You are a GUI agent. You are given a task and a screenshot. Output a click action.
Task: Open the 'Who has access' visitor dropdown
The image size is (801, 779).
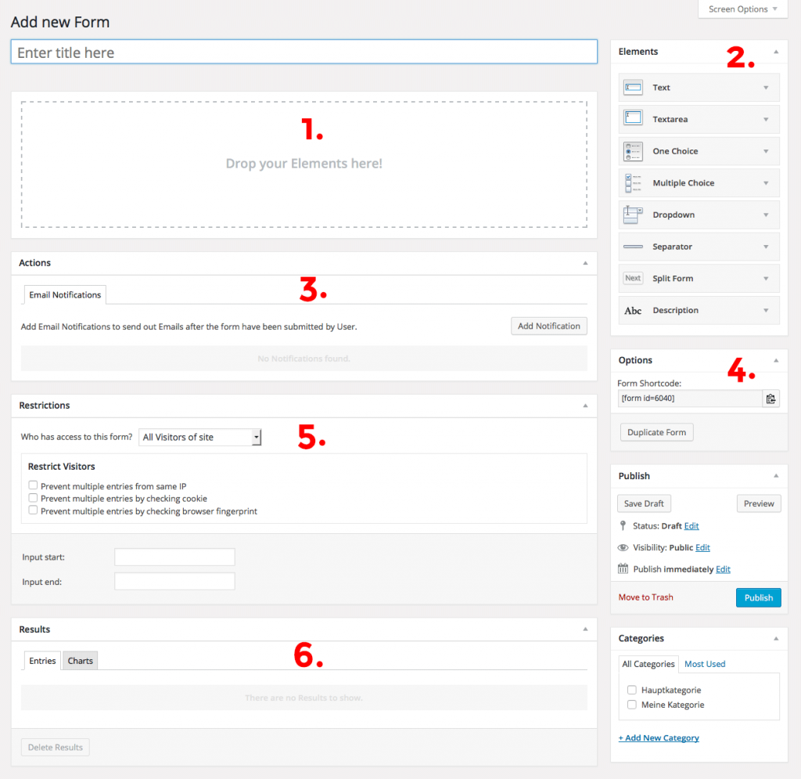tap(199, 437)
